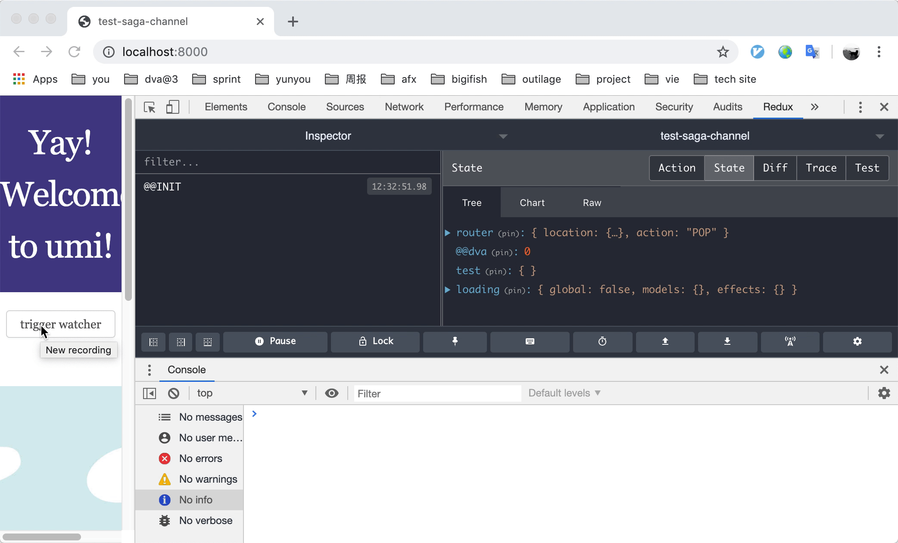Switch to the Diff tab

point(775,168)
